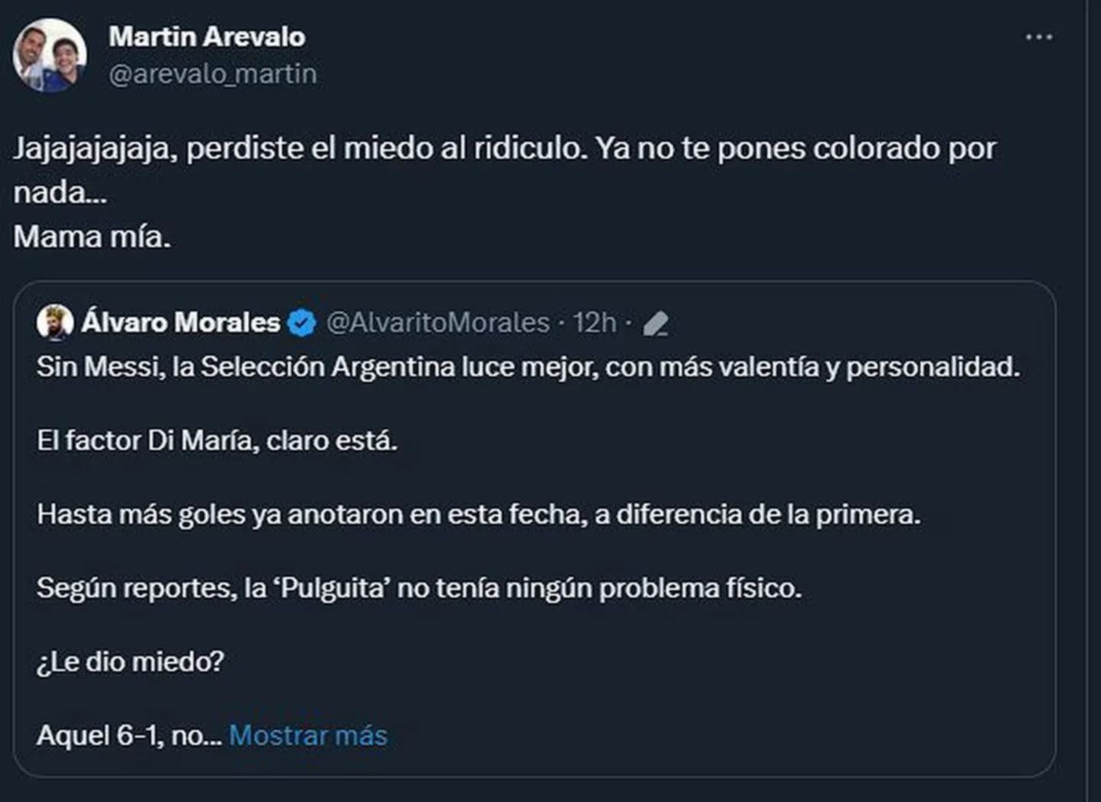Click the "Sin Messi, la Selección Argentina" sentence

528,367
